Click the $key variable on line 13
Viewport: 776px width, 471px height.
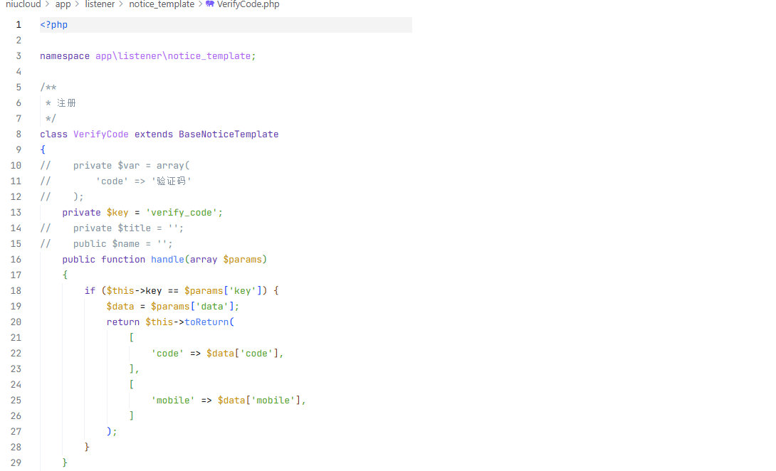click(117, 212)
